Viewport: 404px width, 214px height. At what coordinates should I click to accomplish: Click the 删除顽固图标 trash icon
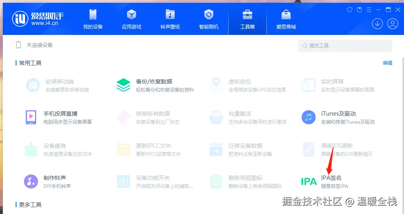coord(216,181)
